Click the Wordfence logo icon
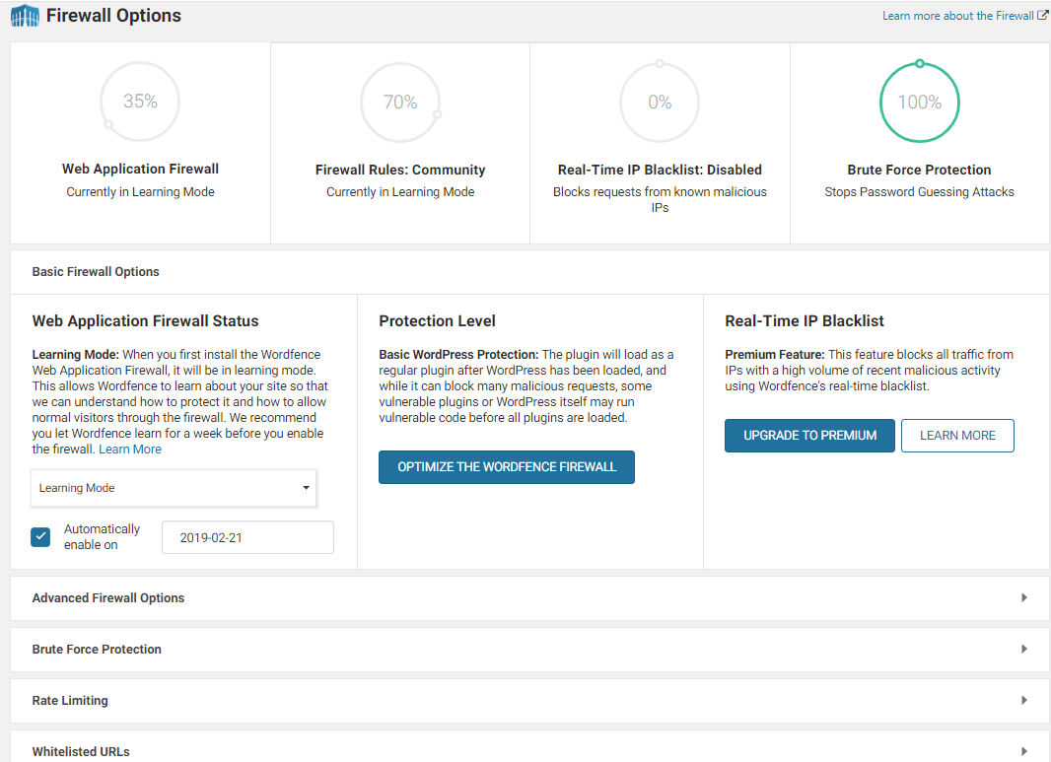 (25, 17)
